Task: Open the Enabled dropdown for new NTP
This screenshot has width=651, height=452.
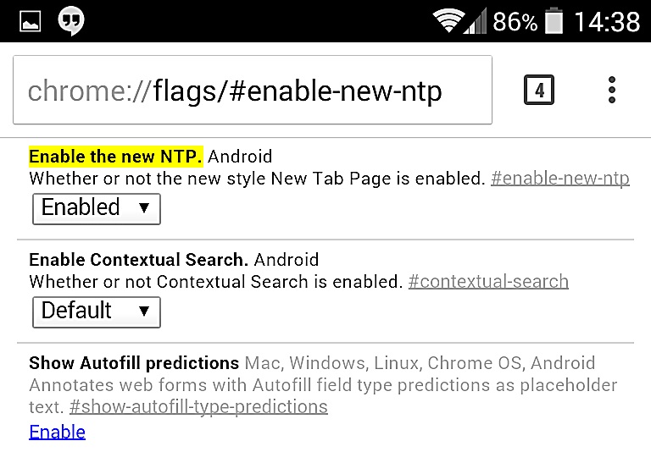Action: 97,208
